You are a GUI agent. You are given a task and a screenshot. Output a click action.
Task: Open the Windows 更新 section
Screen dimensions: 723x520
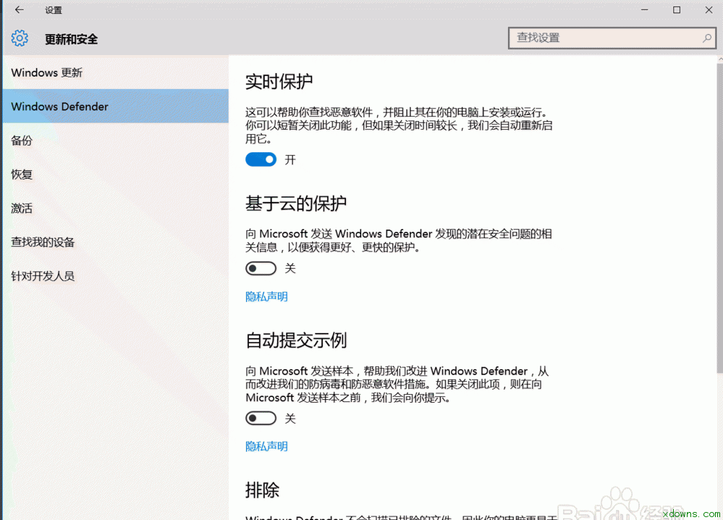[x=115, y=72]
